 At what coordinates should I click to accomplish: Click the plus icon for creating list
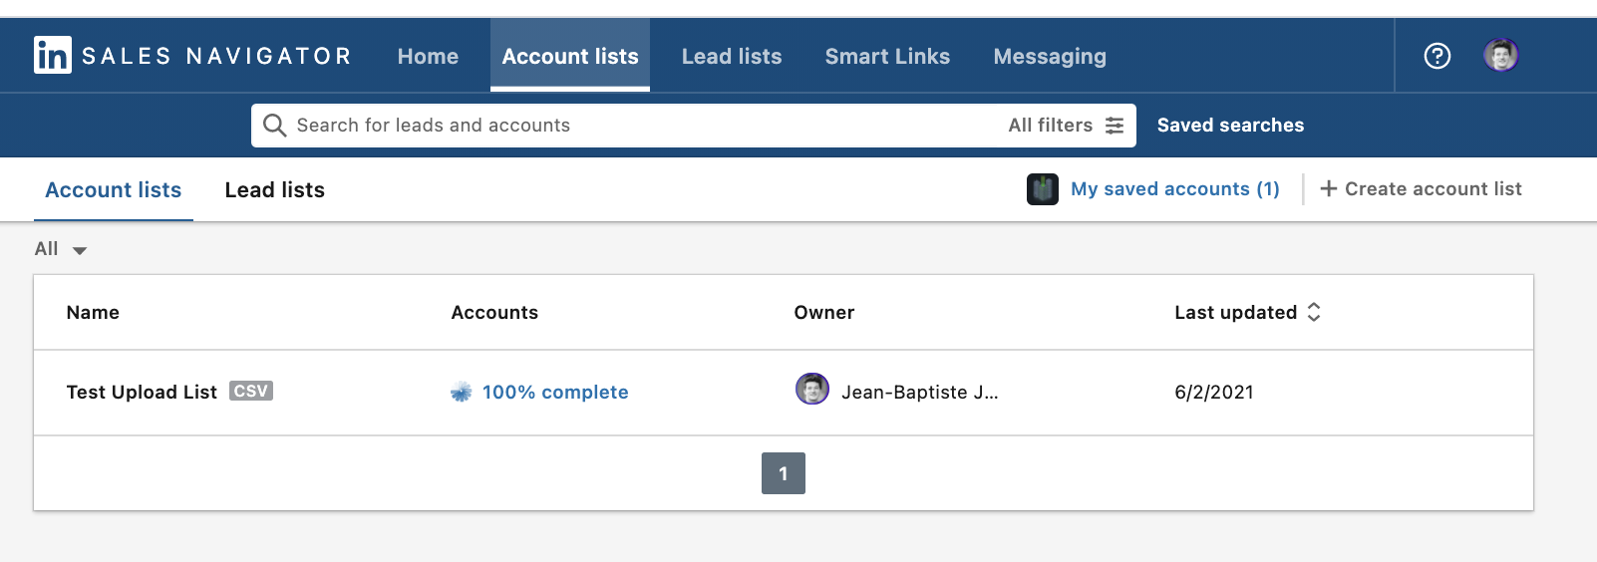tap(1328, 188)
